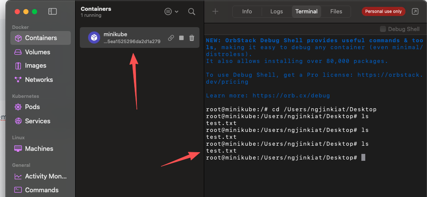Click the red close window button
427x197 pixels.
[x=17, y=11]
